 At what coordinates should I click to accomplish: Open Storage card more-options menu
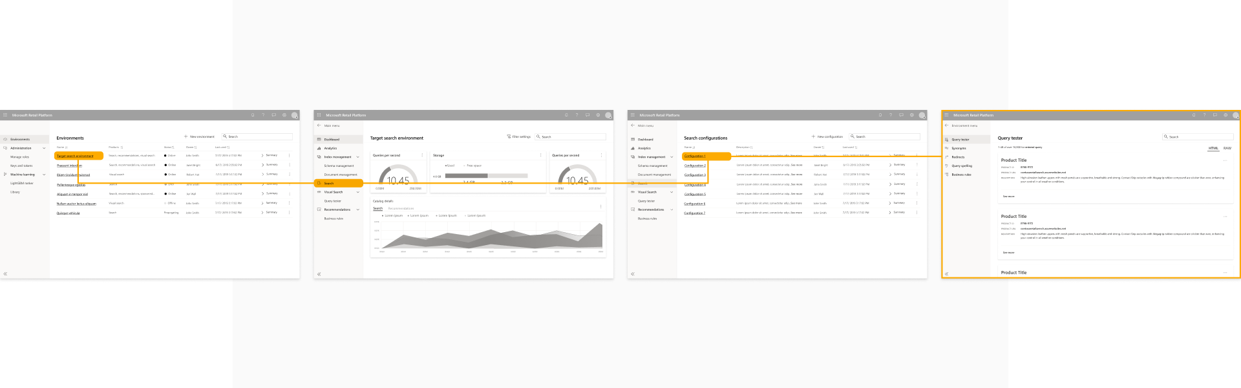pyautogui.click(x=541, y=155)
